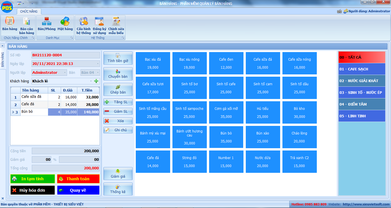Open the Bàn/Phòng catalog icon
The height and width of the screenshot is (208, 391).
tap(46, 24)
